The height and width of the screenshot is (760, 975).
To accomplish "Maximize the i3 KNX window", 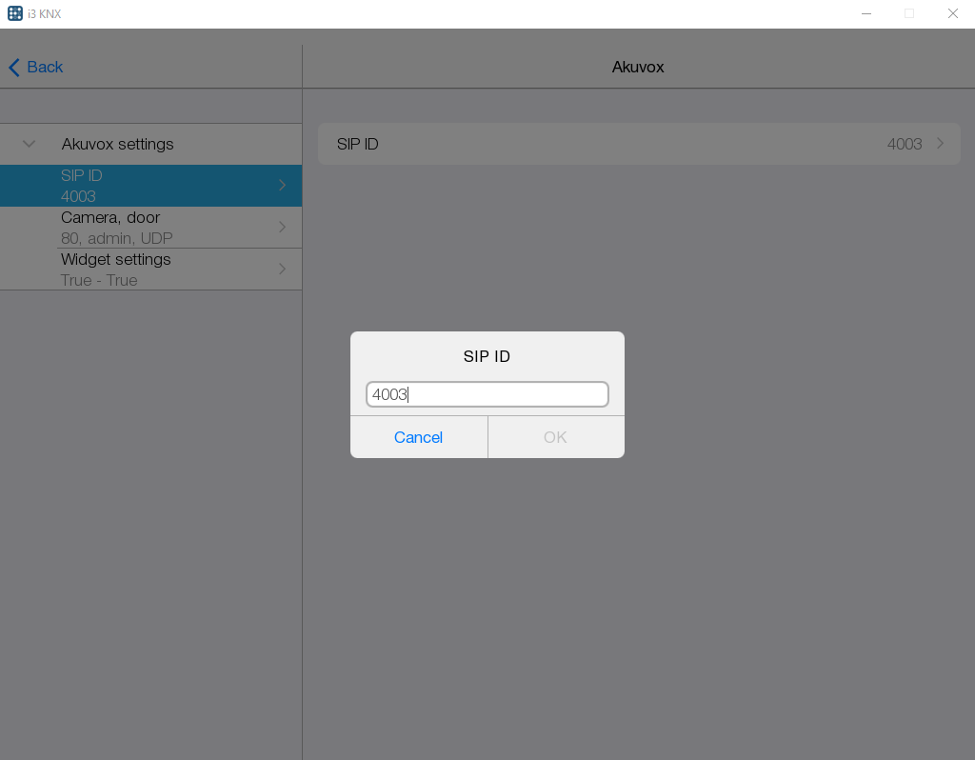I will [909, 13].
